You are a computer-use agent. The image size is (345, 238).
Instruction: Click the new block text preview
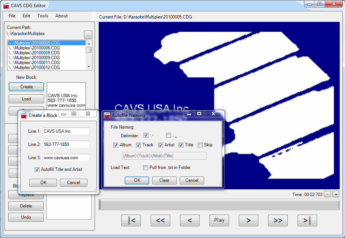pos(66,96)
